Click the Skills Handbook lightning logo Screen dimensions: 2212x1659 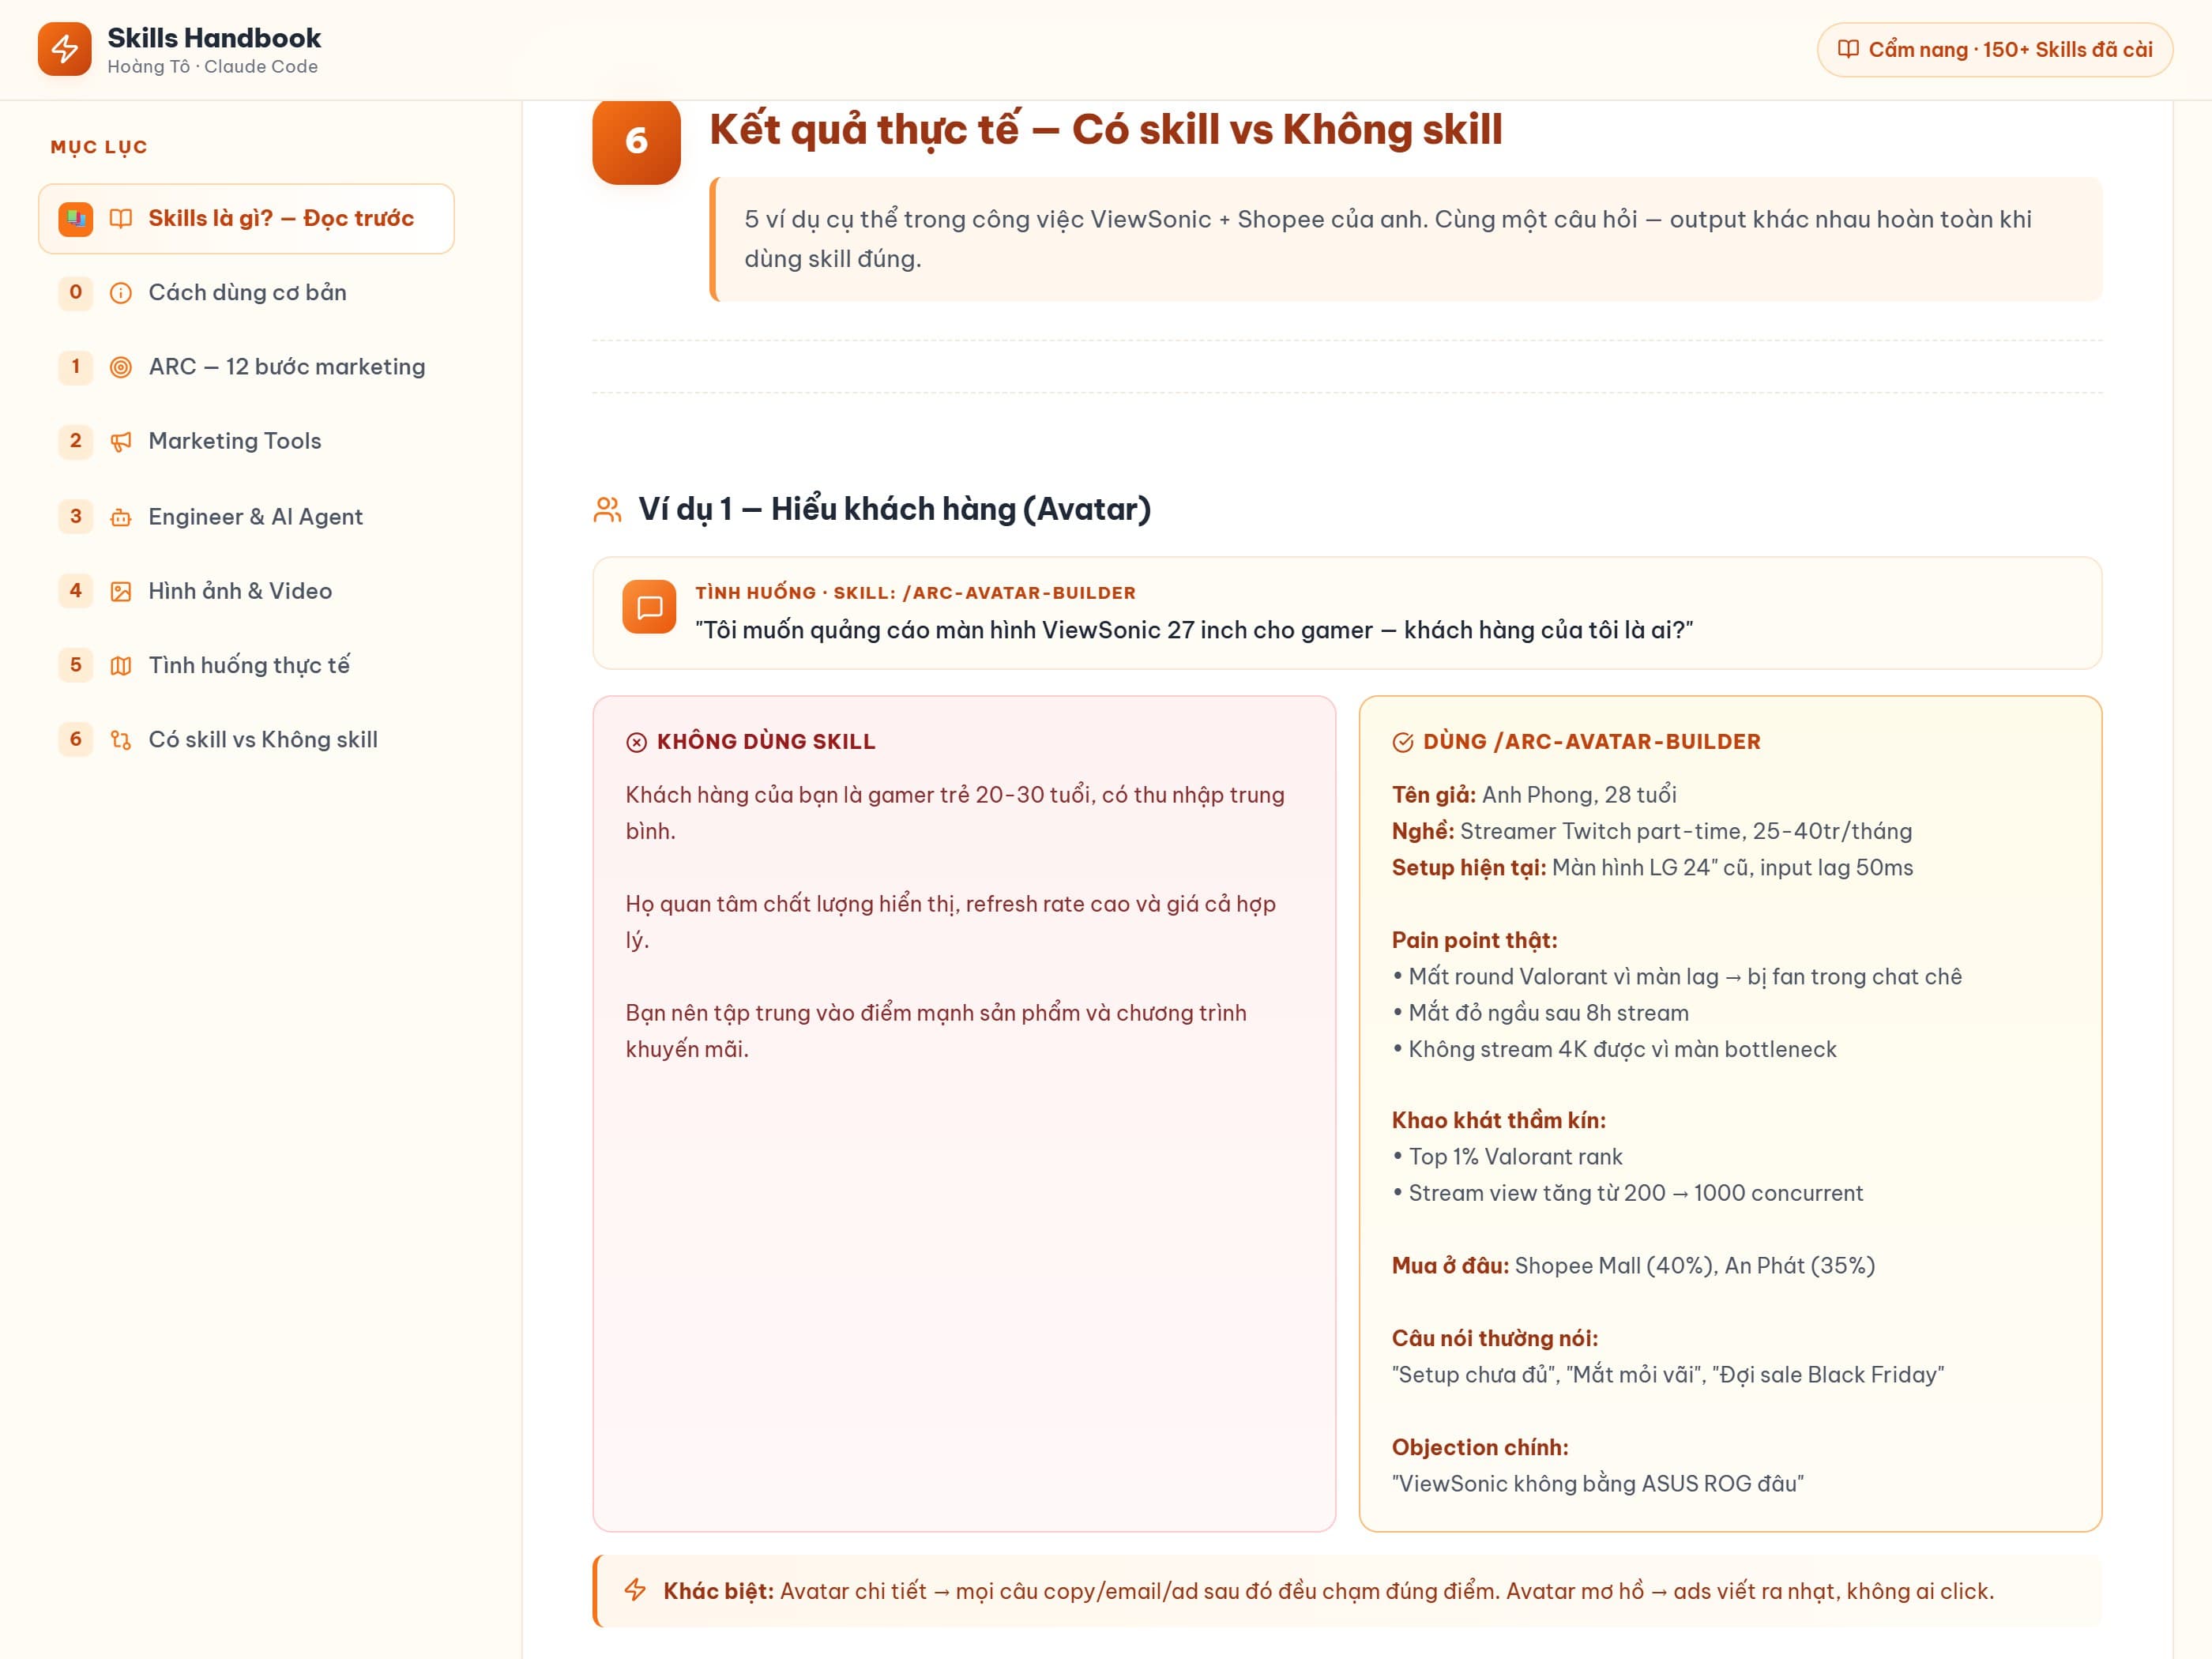[64, 49]
